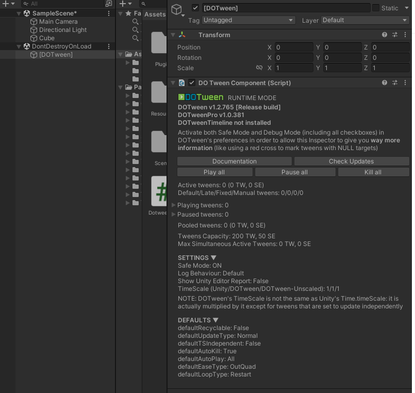Open Transform component help icon

[x=385, y=35]
